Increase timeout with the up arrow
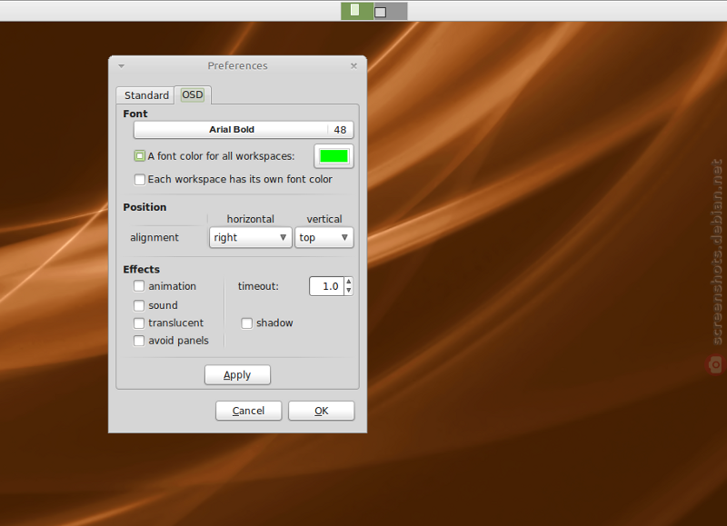This screenshot has width=727, height=526. click(349, 282)
